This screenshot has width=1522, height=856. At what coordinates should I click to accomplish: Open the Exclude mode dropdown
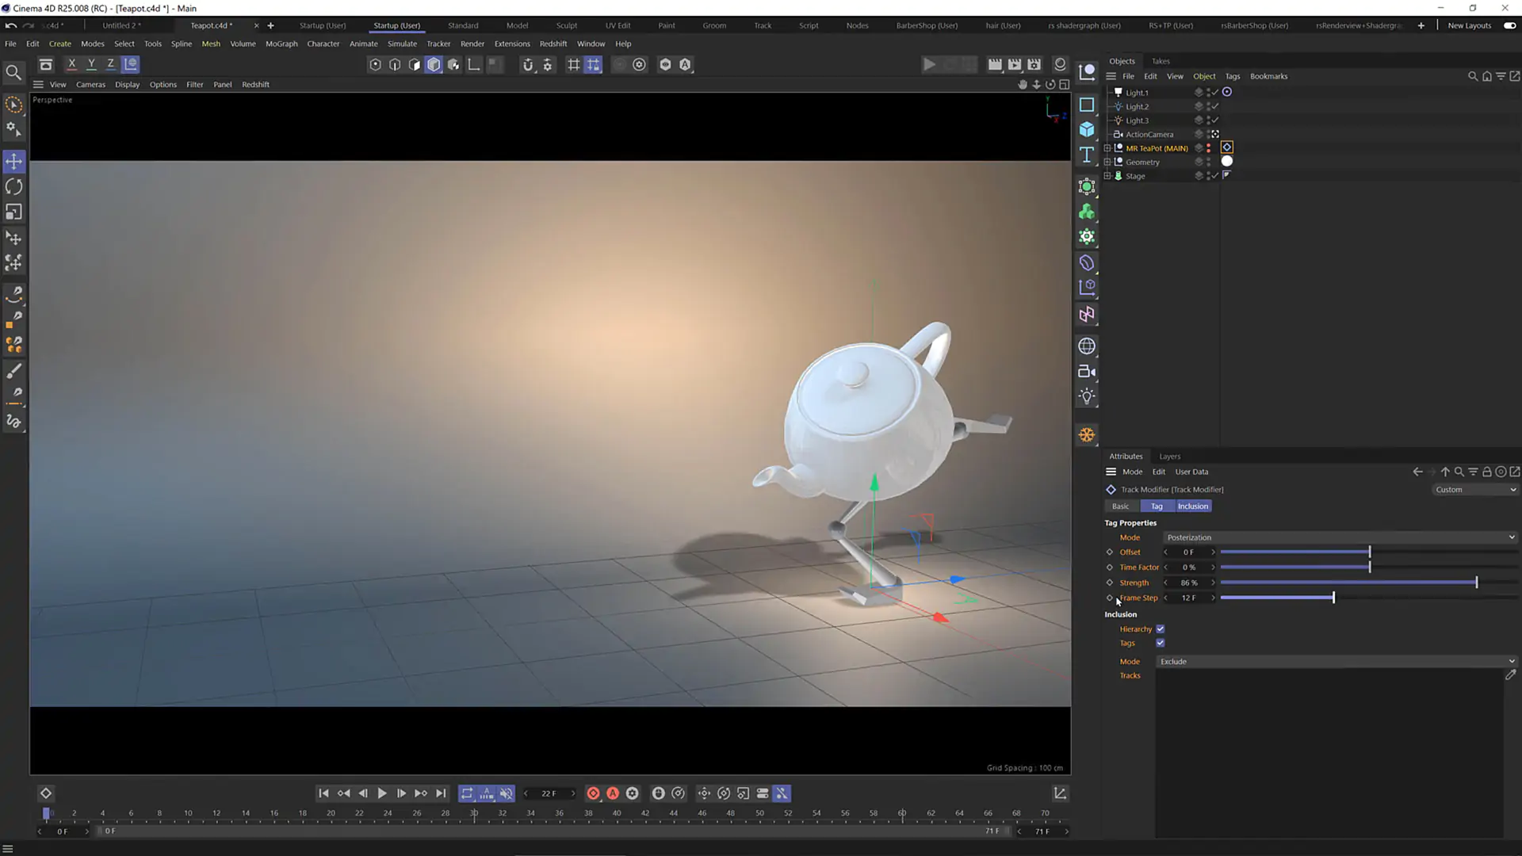1337,662
